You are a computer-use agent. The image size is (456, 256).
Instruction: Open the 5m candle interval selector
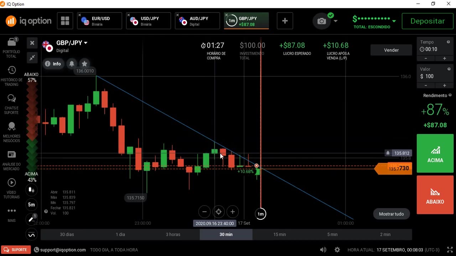click(32, 204)
